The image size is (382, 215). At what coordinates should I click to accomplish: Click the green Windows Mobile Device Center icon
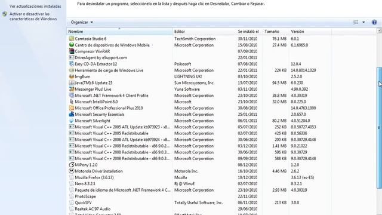point(72,45)
